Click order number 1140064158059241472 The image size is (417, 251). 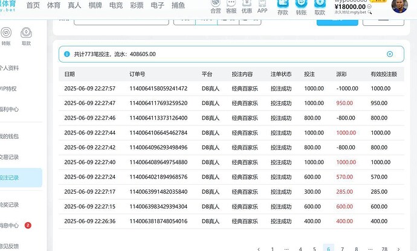tap(158, 88)
